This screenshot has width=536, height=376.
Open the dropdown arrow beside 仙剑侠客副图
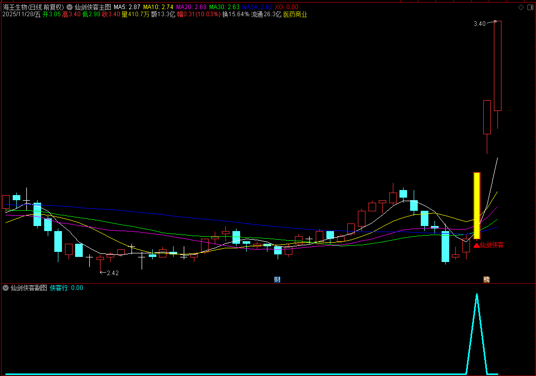(6, 288)
